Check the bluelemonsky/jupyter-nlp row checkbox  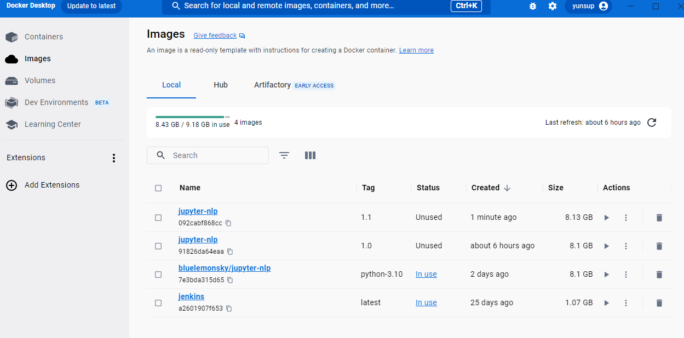[x=158, y=275]
